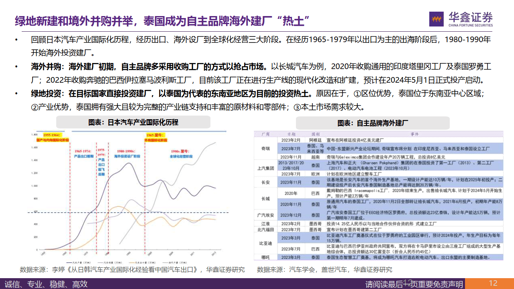
Task: Click the 巴西 cell in the 2020年 长城 row
Action: (316, 193)
